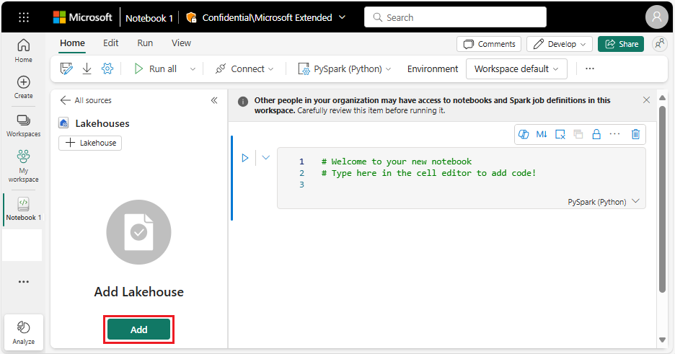Open the Workspace default environment dropdown
This screenshot has width=675, height=354.
click(x=516, y=68)
